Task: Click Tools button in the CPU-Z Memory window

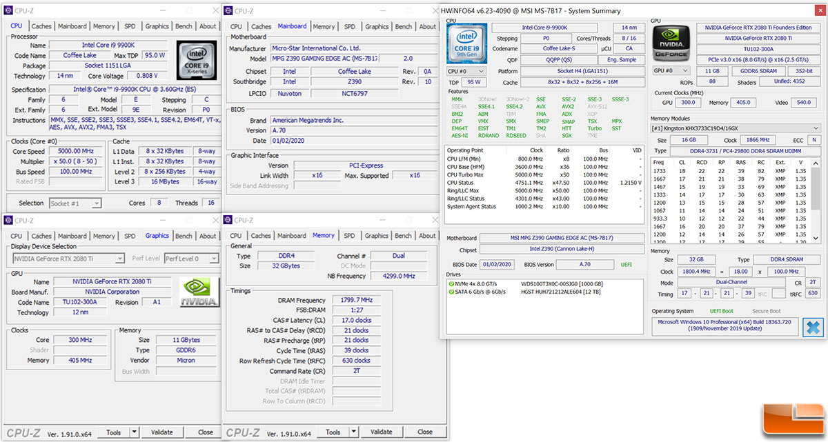Action: [x=333, y=432]
